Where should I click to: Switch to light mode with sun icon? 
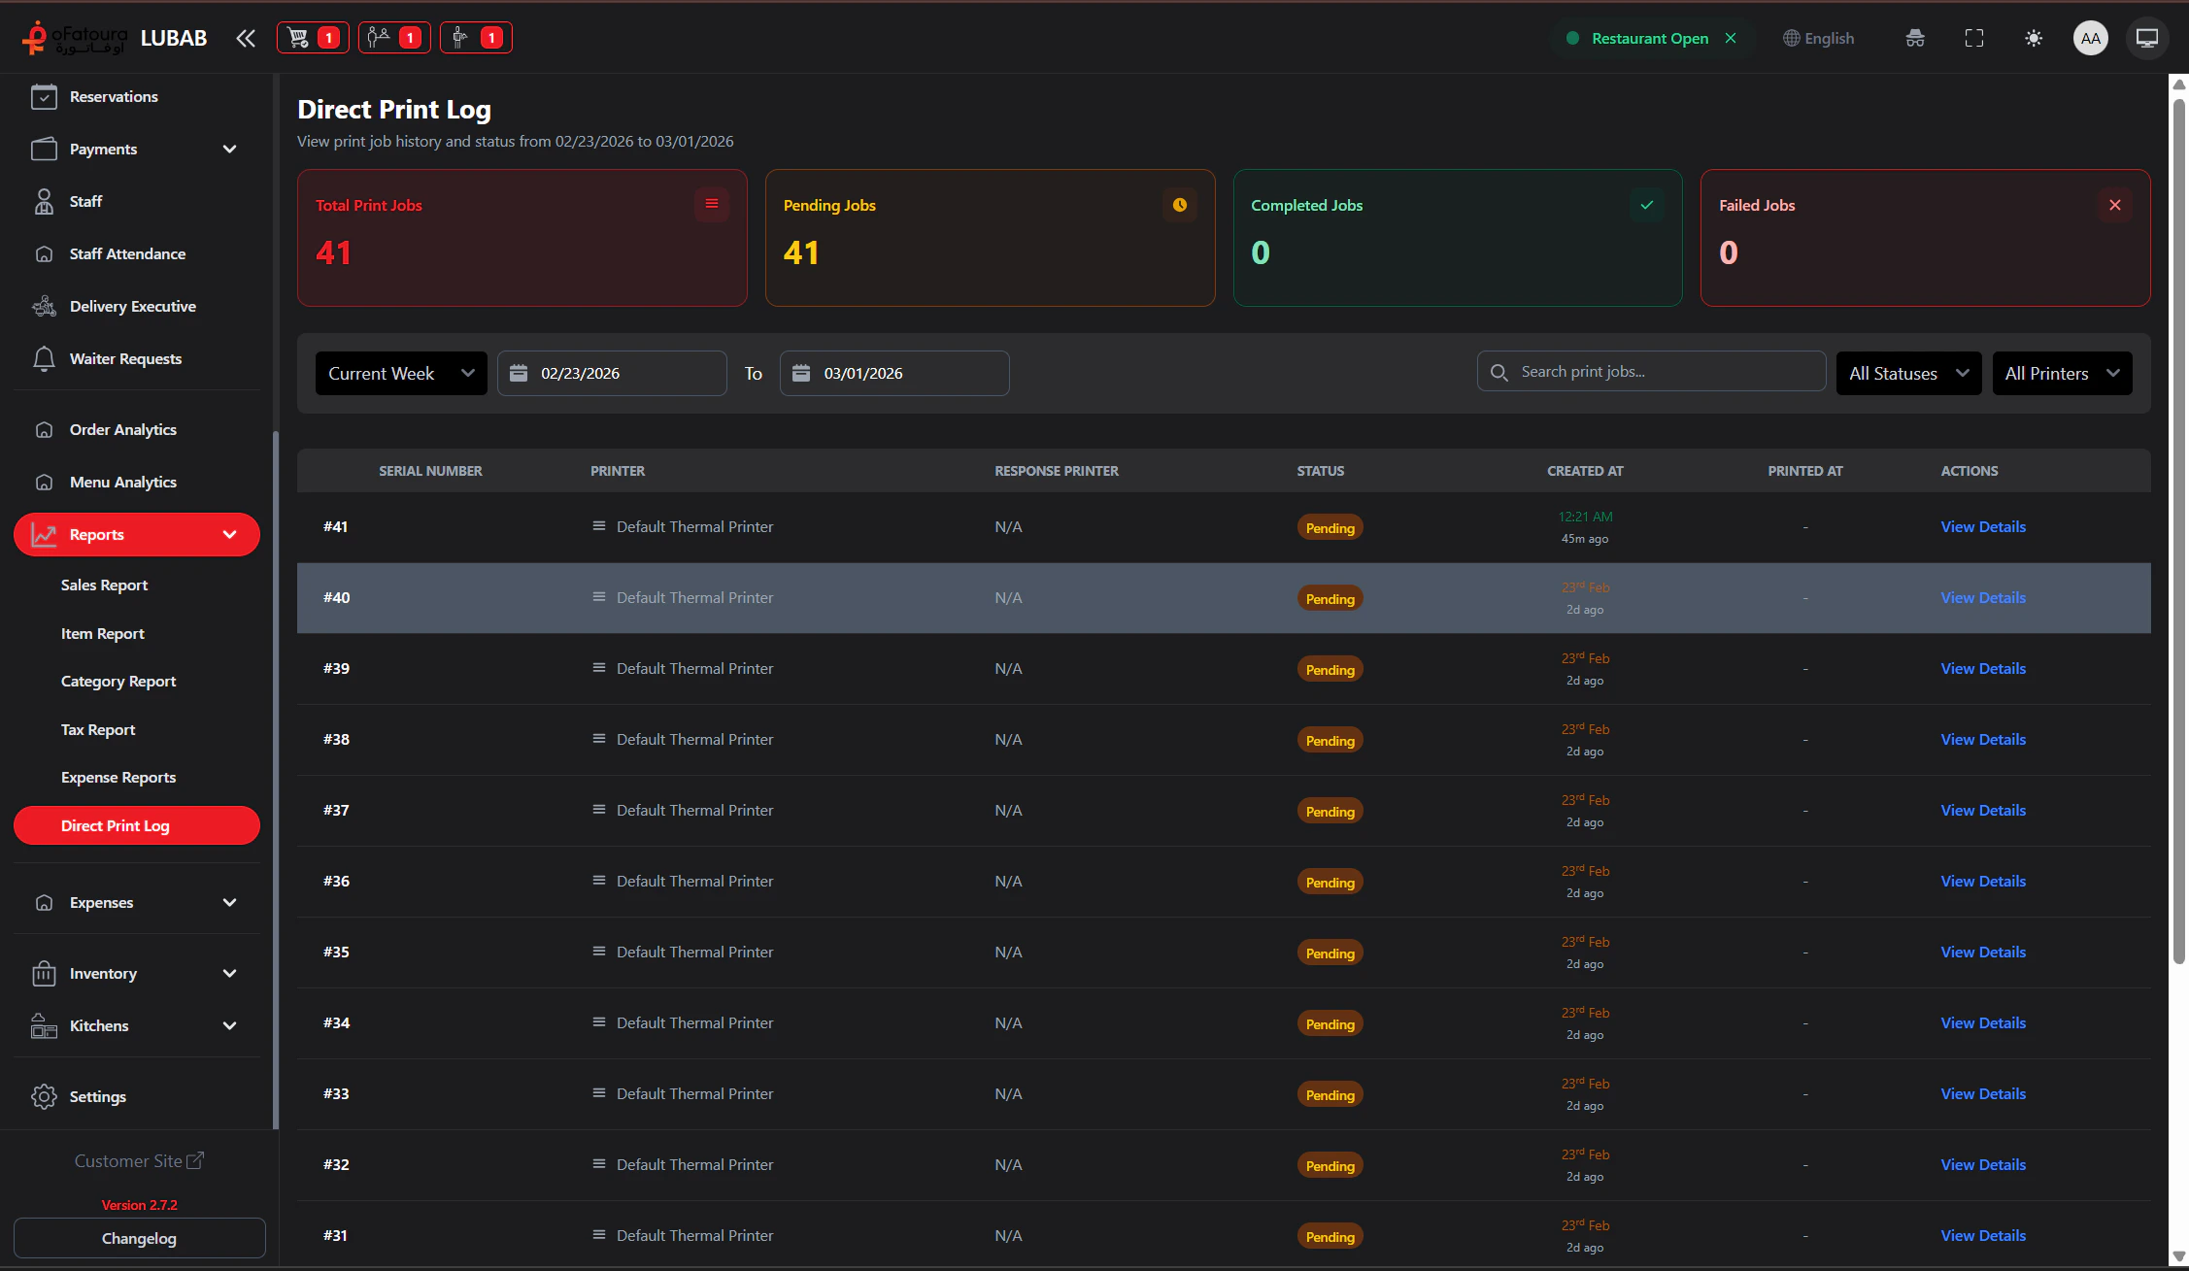2033,38
